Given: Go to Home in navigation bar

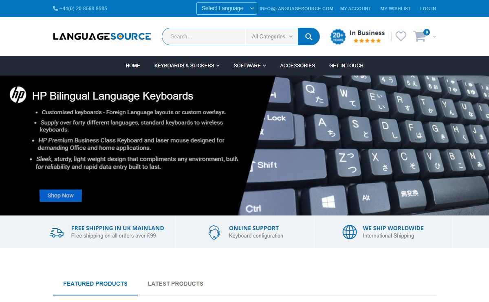Looking at the screenshot, I should pyautogui.click(x=133, y=65).
